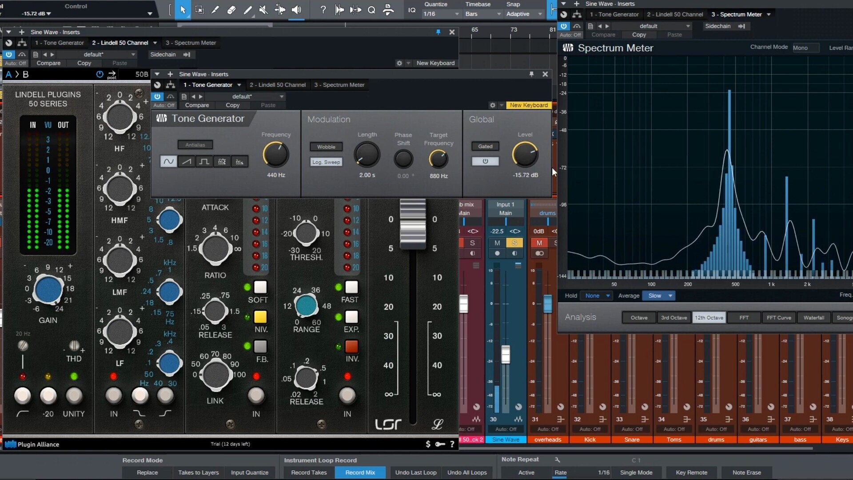Select the pink noise waveform in Tone Generator
Viewport: 853px width, 480px height.
[x=239, y=161]
